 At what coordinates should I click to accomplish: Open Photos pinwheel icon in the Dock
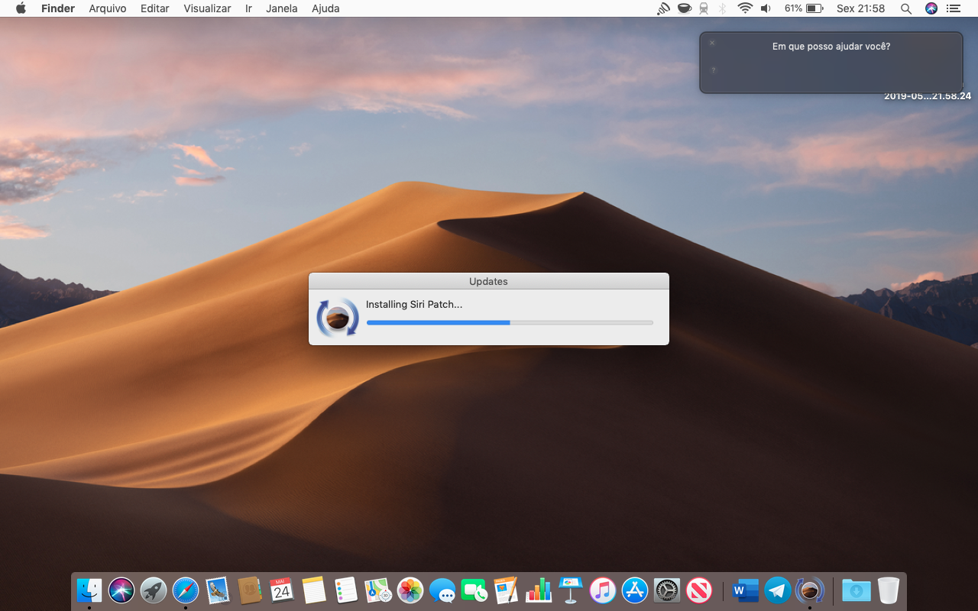[x=410, y=590]
